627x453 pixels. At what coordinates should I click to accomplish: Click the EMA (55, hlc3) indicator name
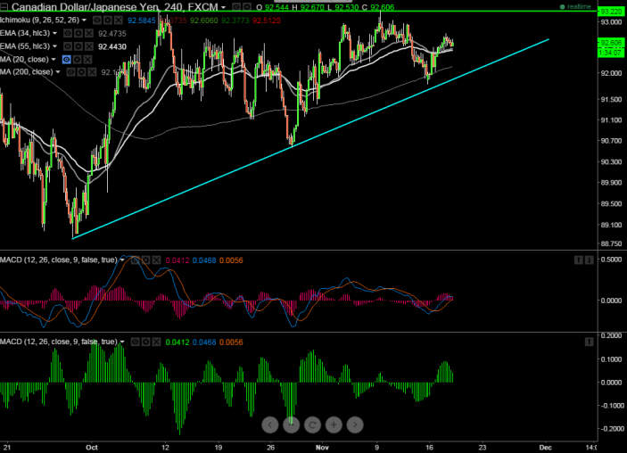(25, 46)
